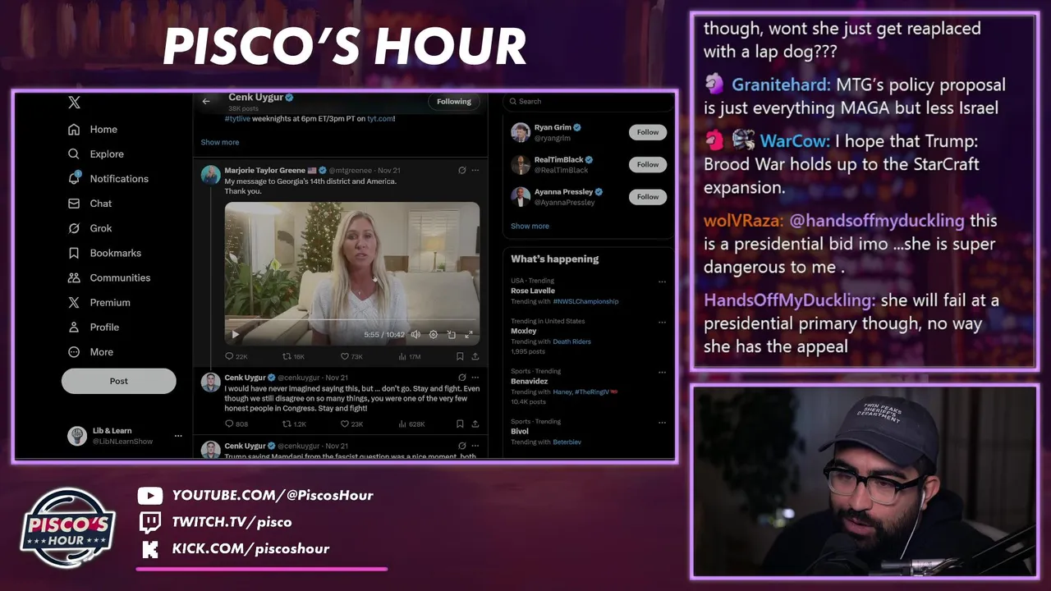Open three-dot menu on the Mamdani post
Viewport: 1051px width, 591px height.
click(x=475, y=446)
